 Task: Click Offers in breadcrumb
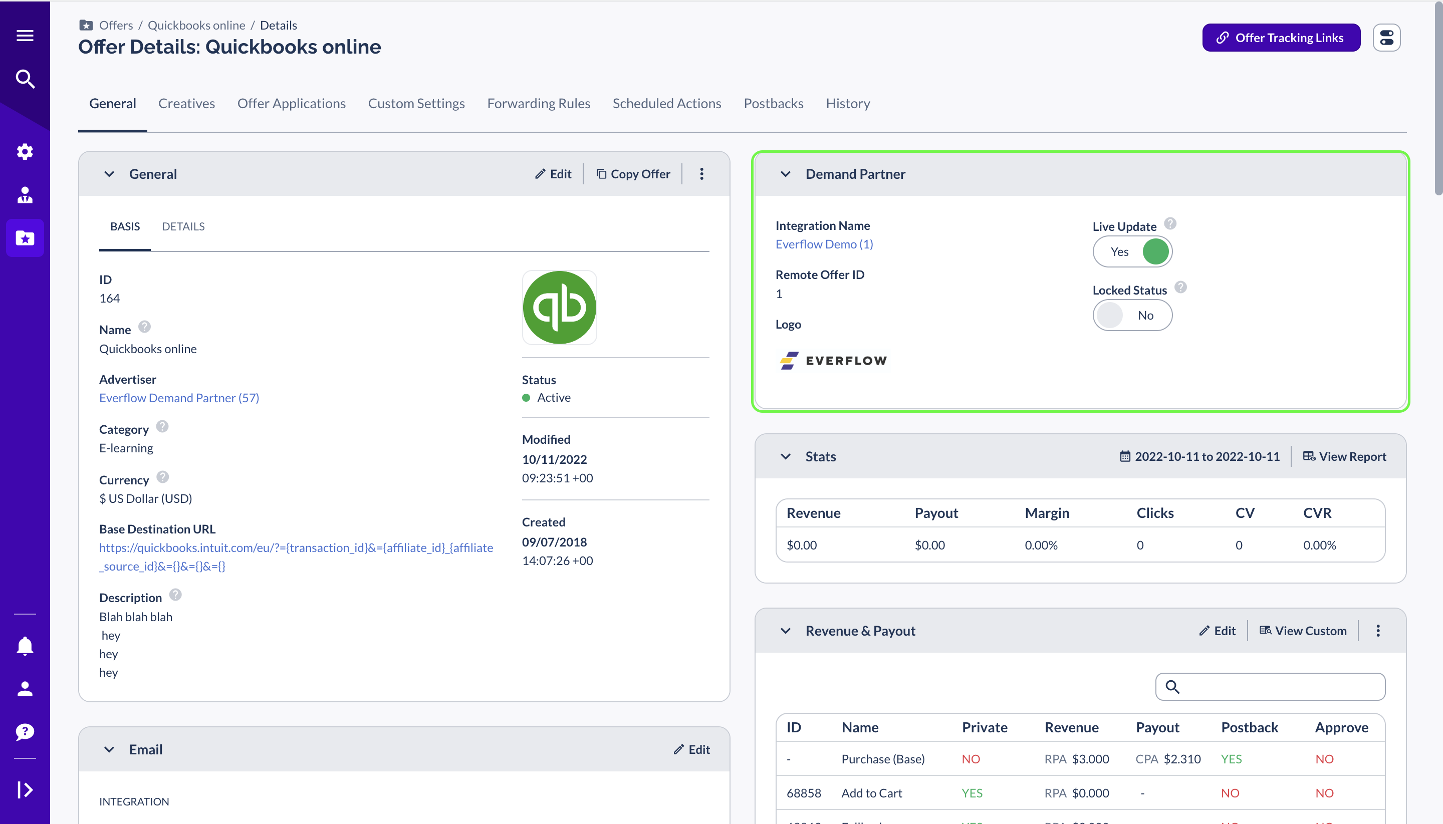coord(116,25)
